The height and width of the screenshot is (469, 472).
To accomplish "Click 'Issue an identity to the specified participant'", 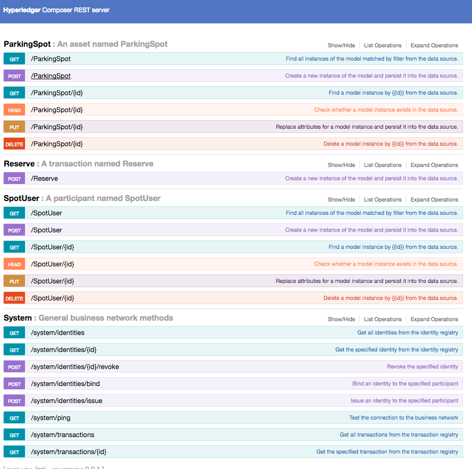I will click(x=404, y=400).
